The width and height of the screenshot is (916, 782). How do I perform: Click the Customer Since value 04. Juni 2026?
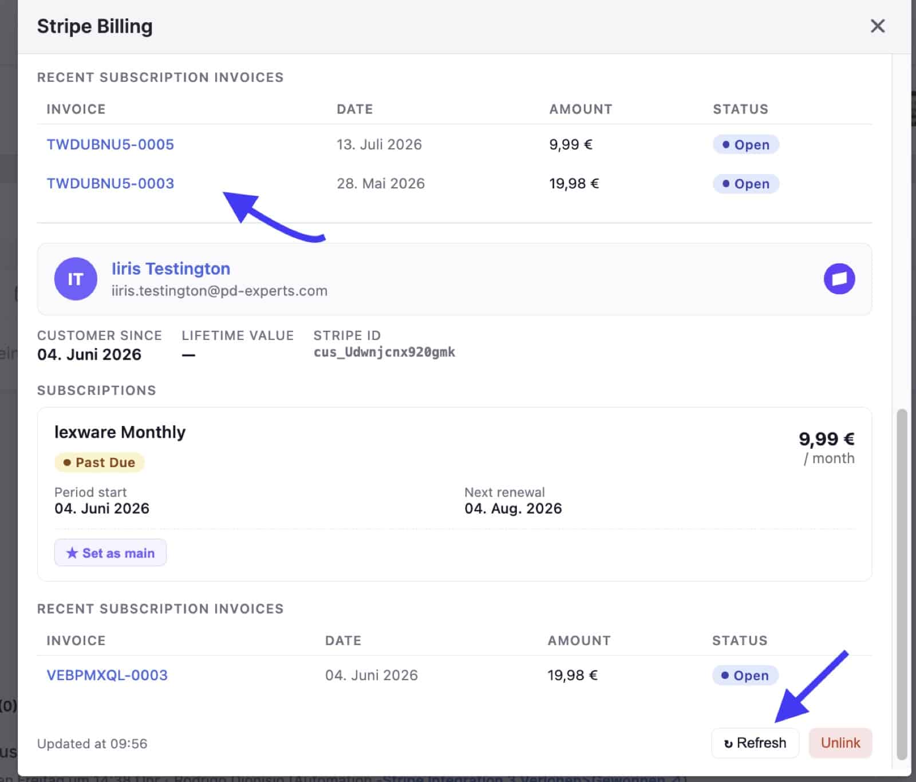(89, 354)
